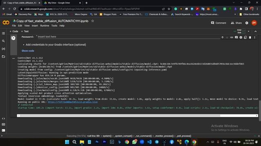This screenshot has height=146, width=261.
Task: Open table of contents sidebar icon
Action: coord(3,33)
